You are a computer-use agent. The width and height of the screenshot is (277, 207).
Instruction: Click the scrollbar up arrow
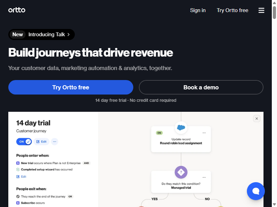tap(274, 3)
